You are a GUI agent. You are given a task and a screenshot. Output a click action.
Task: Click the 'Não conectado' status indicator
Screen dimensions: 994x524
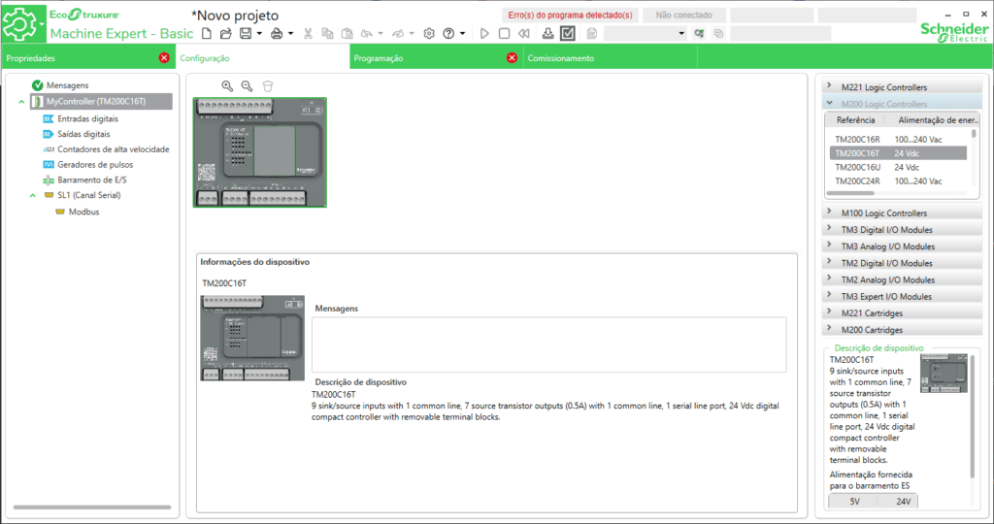click(x=684, y=15)
